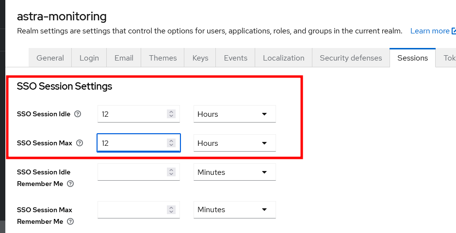Expand SSO Session Max Remember Me Minutes dropdown
The image size is (456, 233).
pyautogui.click(x=234, y=210)
